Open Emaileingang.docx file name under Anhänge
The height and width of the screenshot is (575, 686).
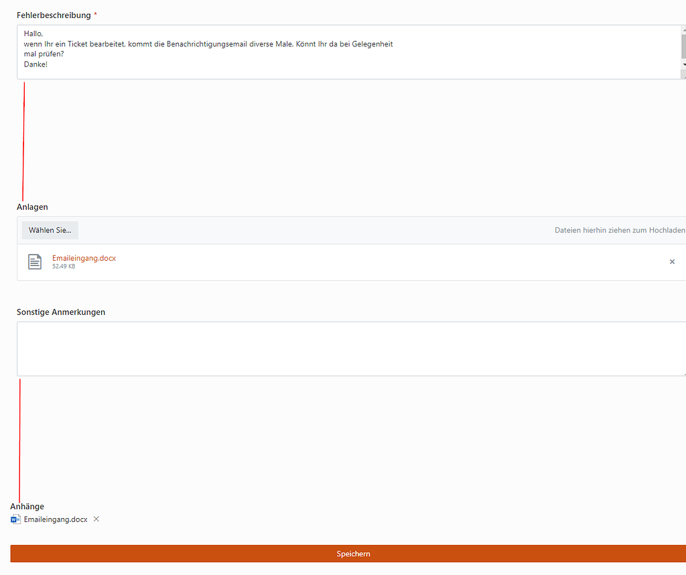click(x=56, y=519)
